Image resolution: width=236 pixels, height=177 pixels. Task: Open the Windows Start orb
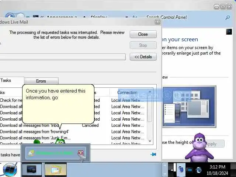coord(10,170)
